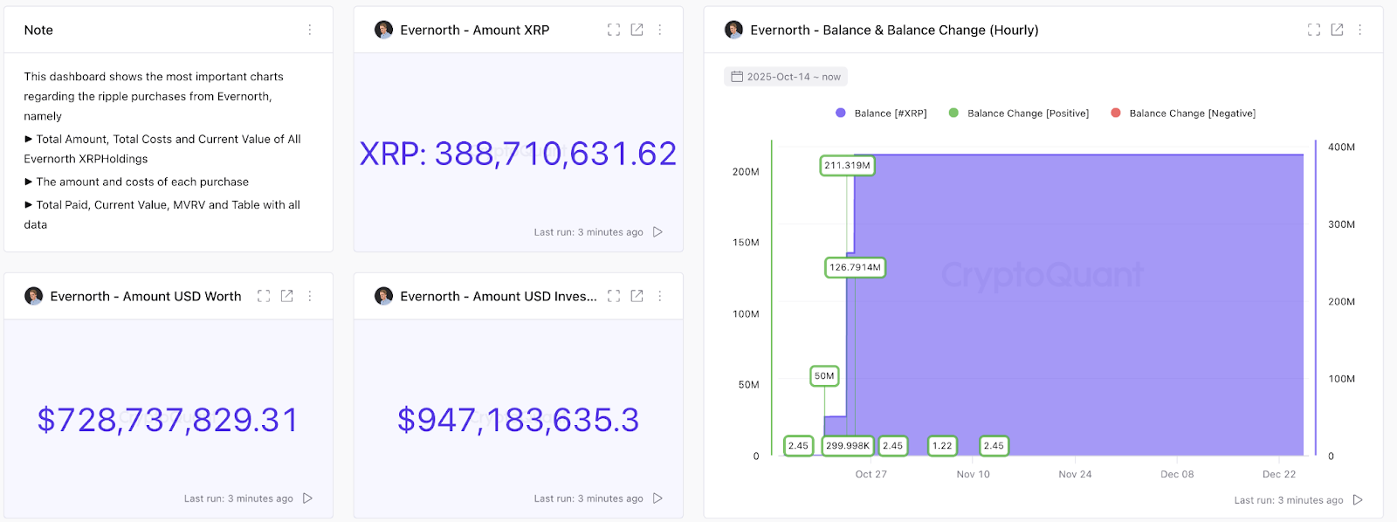The image size is (1397, 522).
Task: Open the date range picker 2025-Oct-14 ~ now
Action: pos(785,77)
